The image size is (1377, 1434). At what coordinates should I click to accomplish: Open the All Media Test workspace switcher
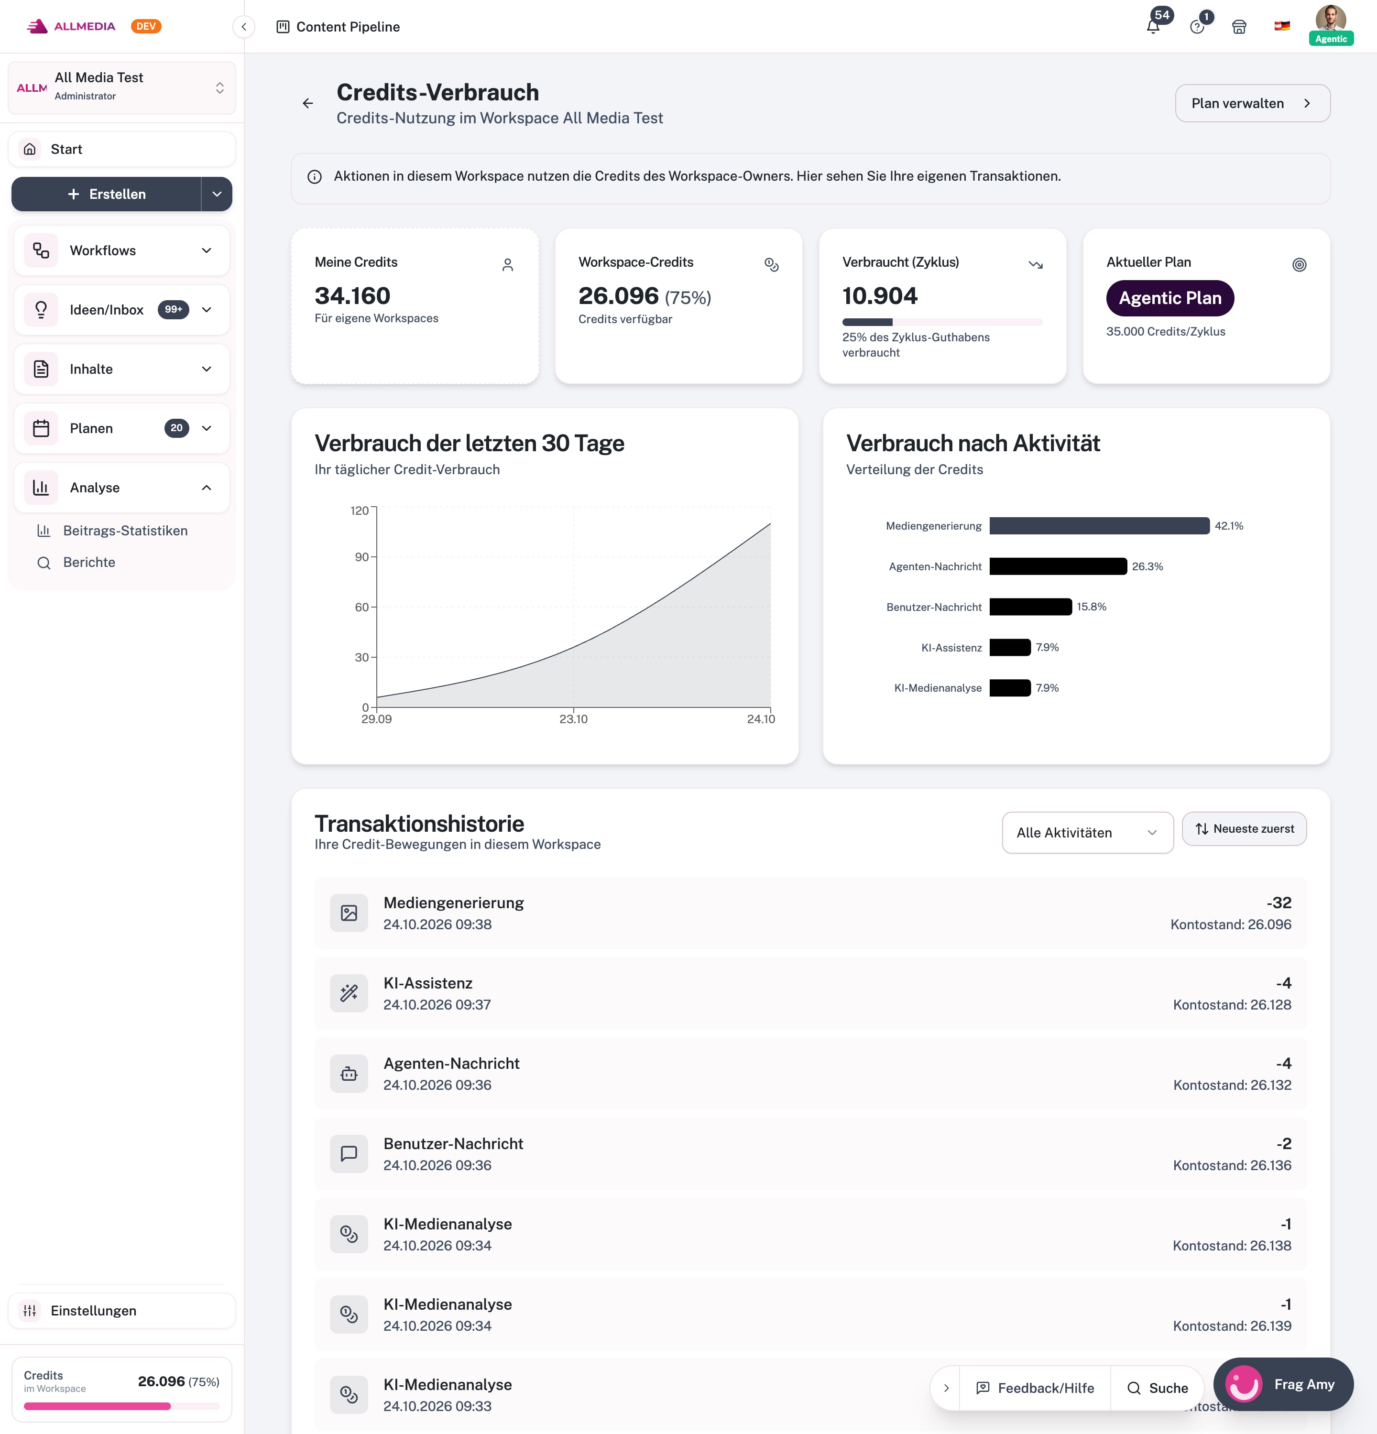pos(121,88)
